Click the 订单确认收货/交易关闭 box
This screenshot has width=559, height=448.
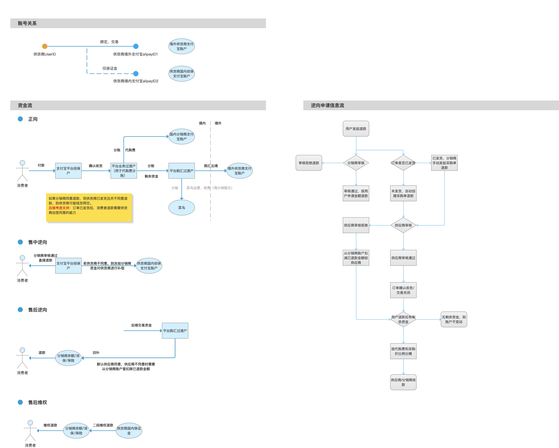(x=403, y=290)
